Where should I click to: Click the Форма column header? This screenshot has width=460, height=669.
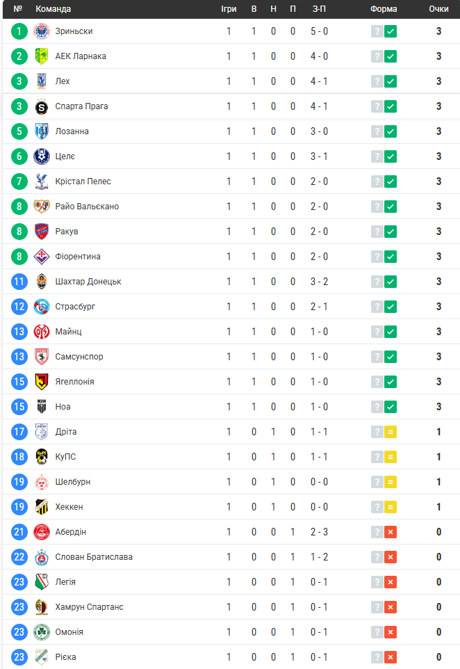pyautogui.click(x=384, y=9)
